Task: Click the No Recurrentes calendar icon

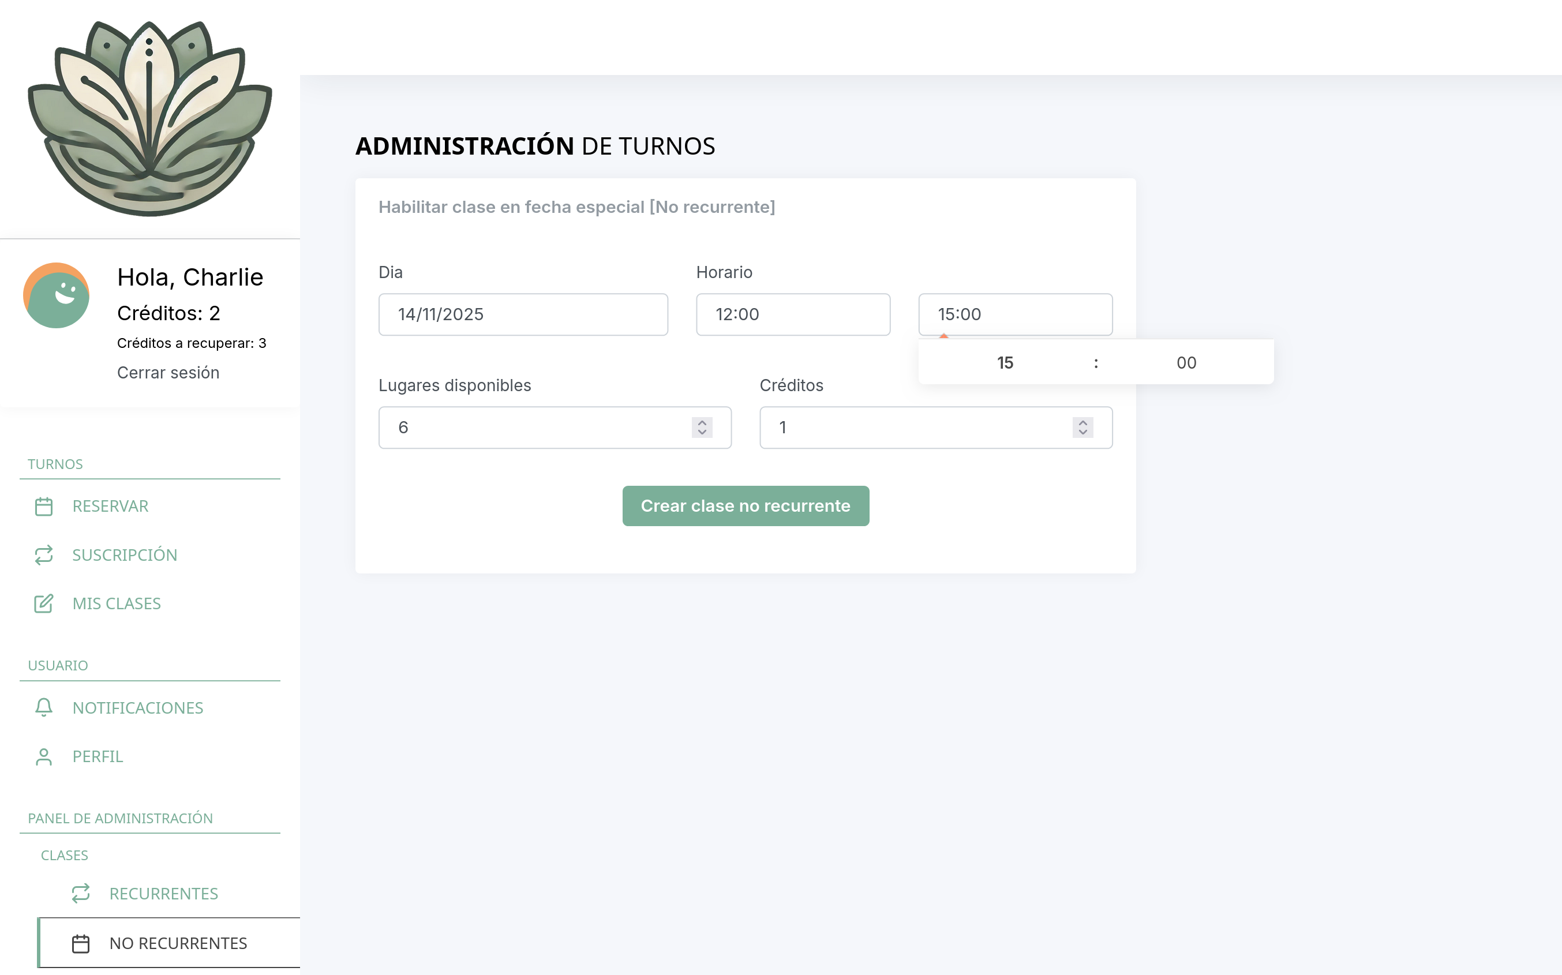Action: (81, 943)
